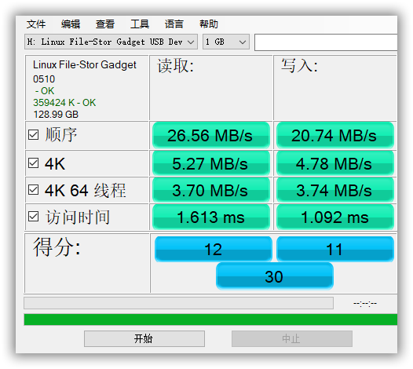Click the 开始 start button
This screenshot has width=413, height=369.
[x=144, y=338]
